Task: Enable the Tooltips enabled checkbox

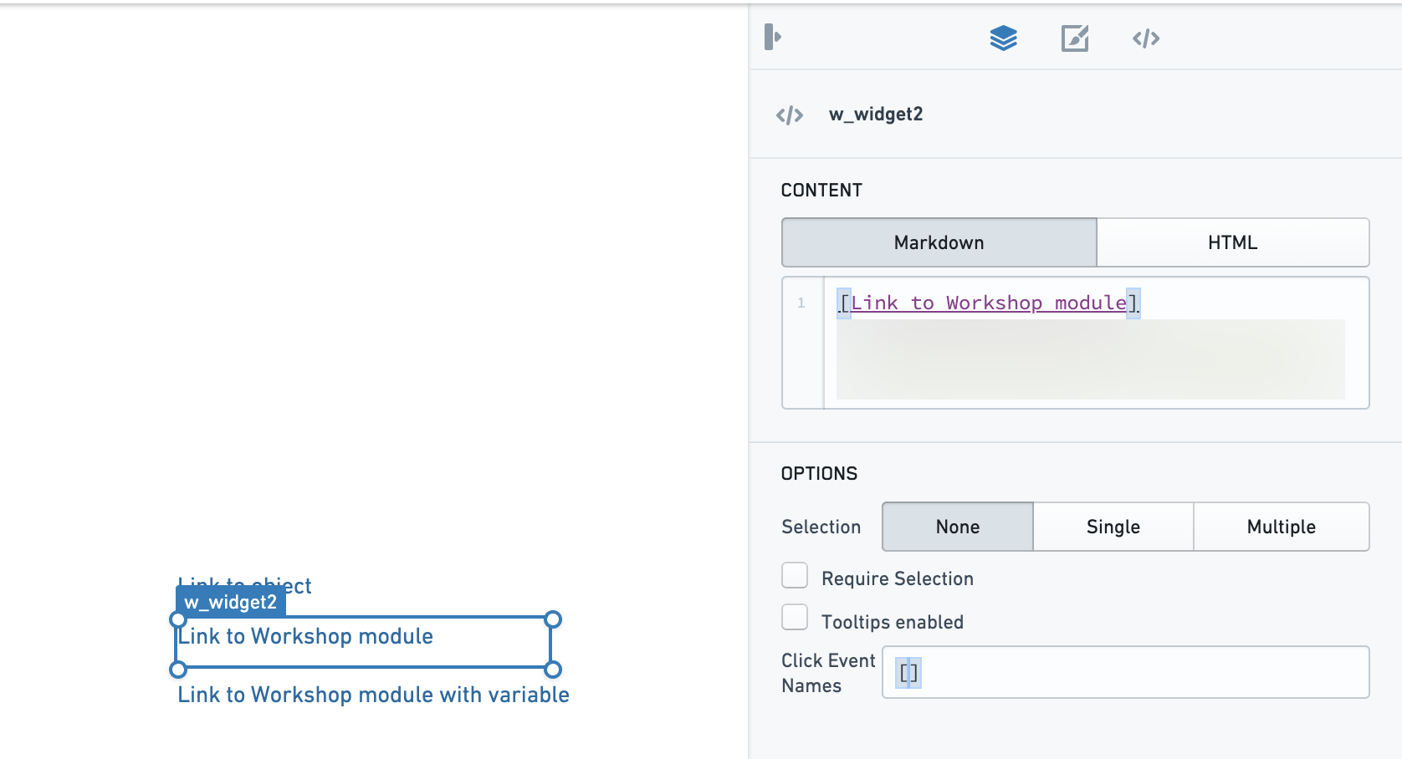Action: tap(795, 618)
